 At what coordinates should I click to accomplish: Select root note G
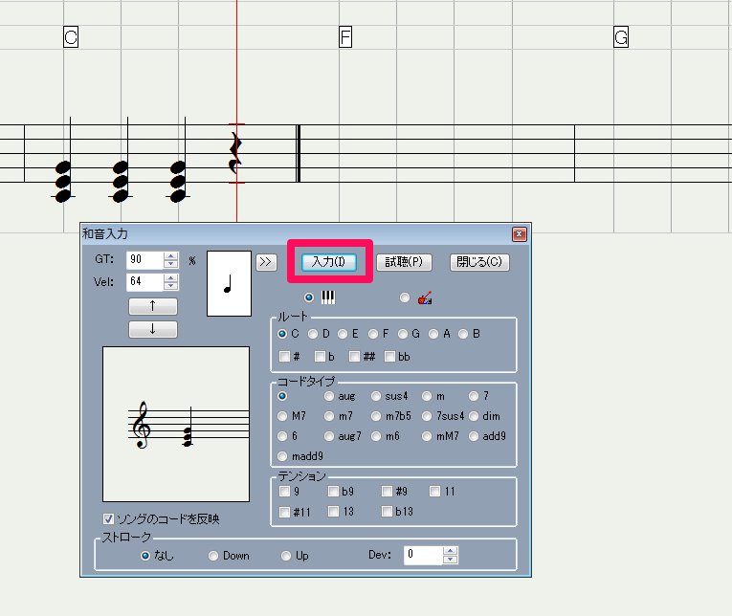[404, 334]
